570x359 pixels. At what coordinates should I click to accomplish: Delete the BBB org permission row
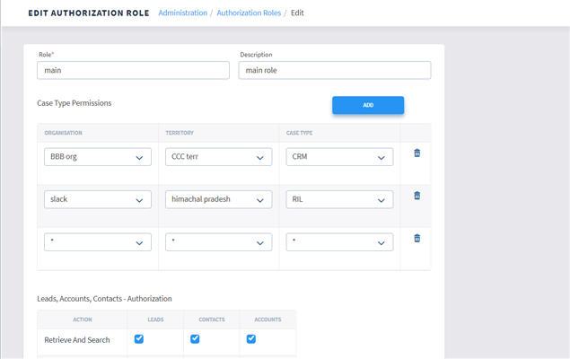click(417, 153)
